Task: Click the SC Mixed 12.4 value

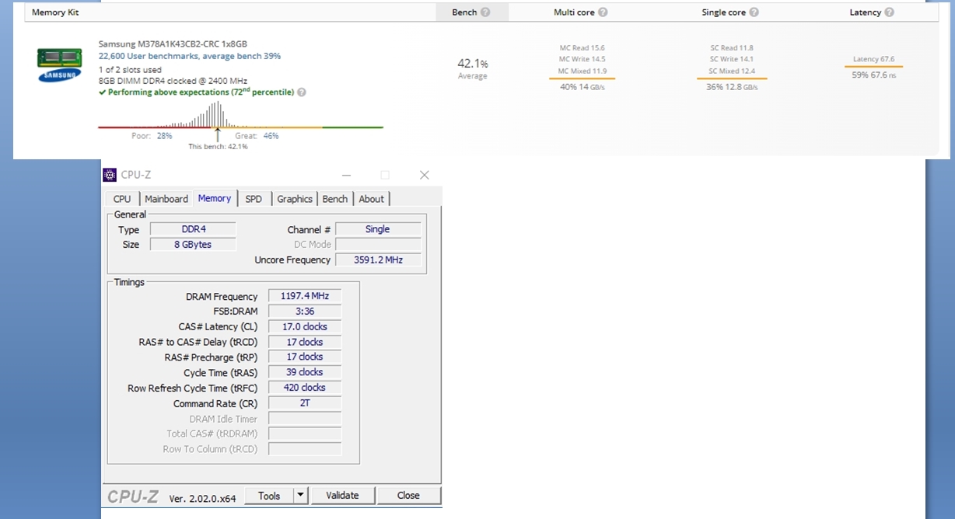Action: (732, 71)
